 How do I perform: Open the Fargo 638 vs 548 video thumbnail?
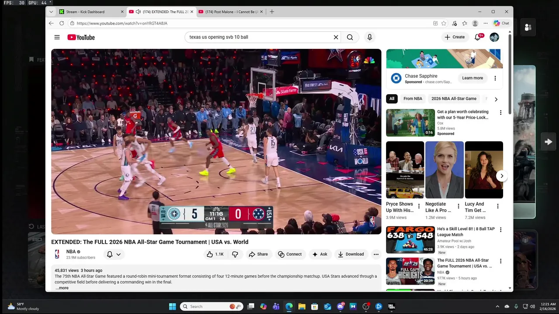coord(411,239)
